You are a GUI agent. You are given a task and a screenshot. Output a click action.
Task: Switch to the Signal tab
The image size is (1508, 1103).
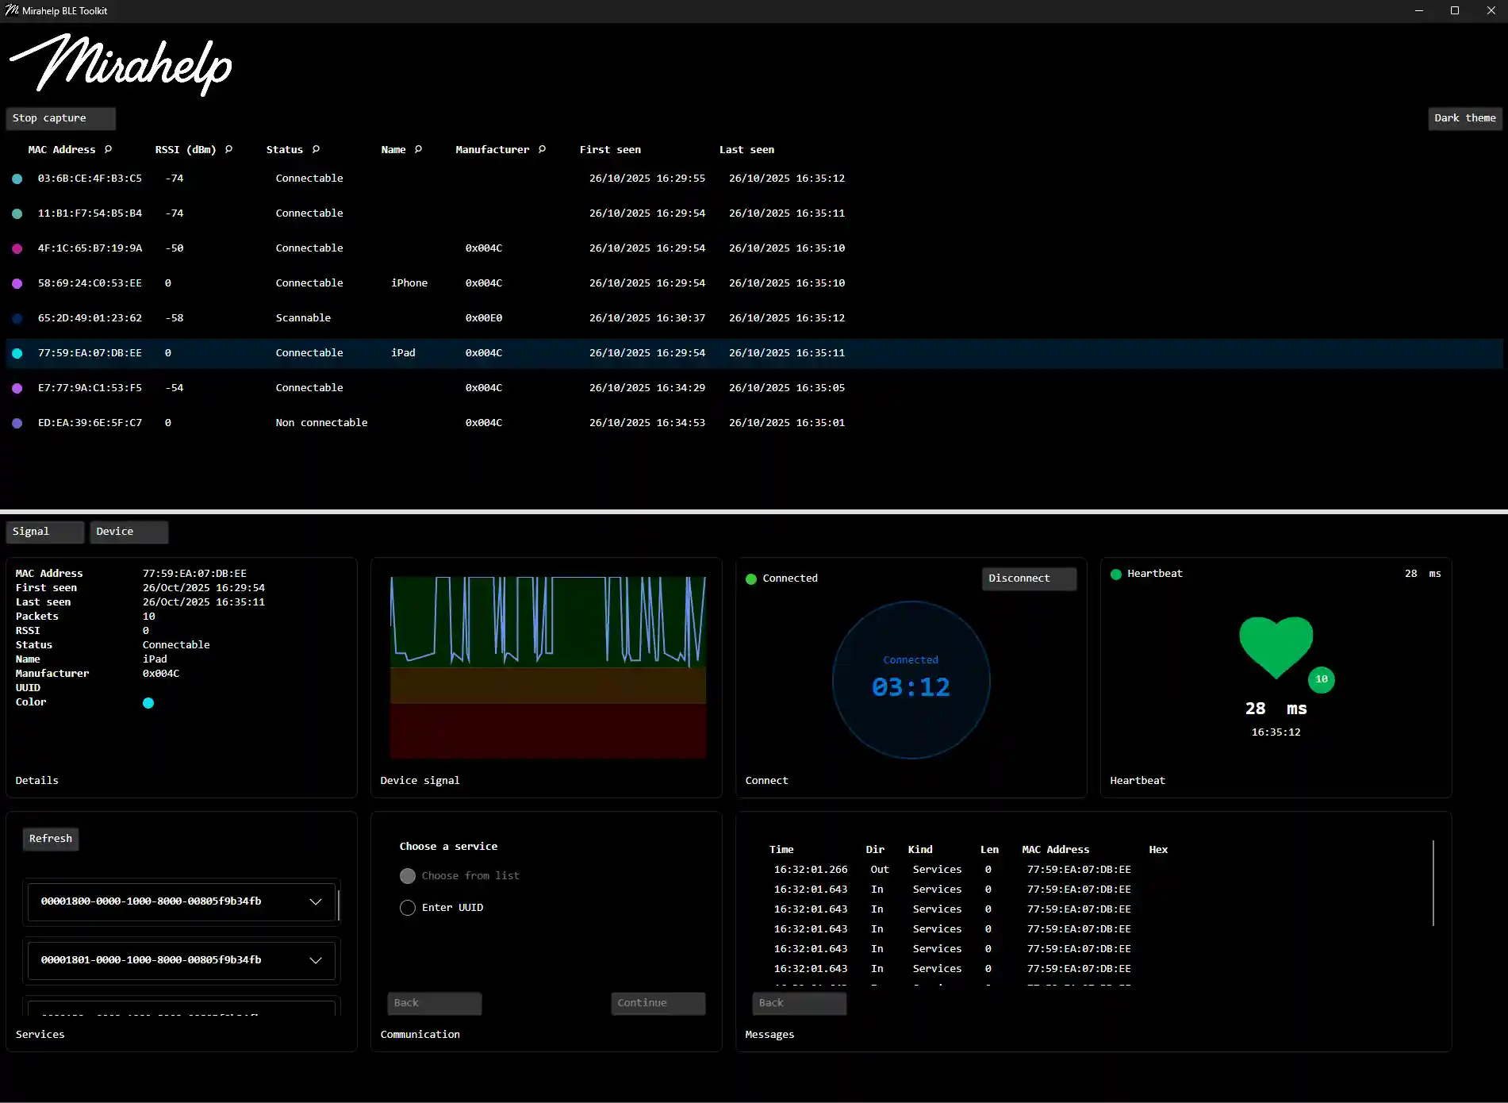[x=45, y=532]
